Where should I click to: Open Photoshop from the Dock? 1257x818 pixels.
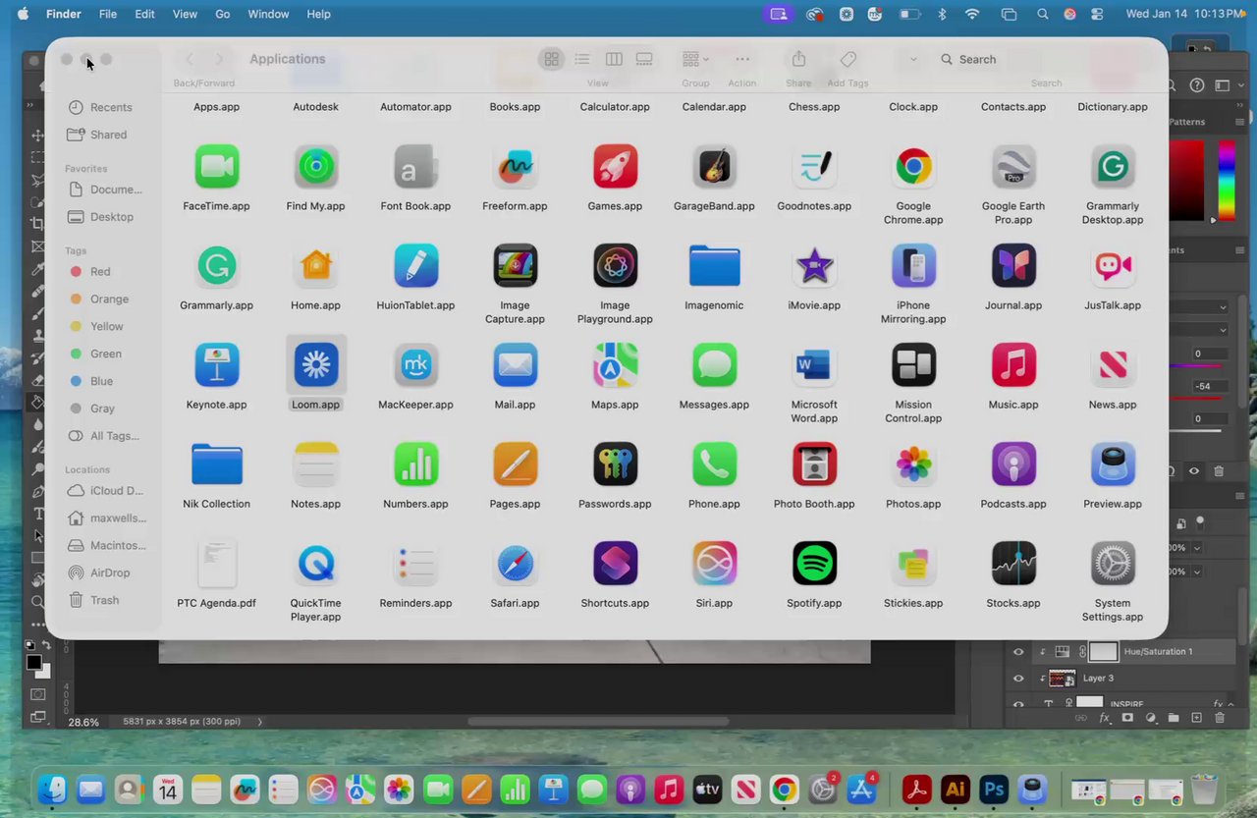pyautogui.click(x=994, y=790)
